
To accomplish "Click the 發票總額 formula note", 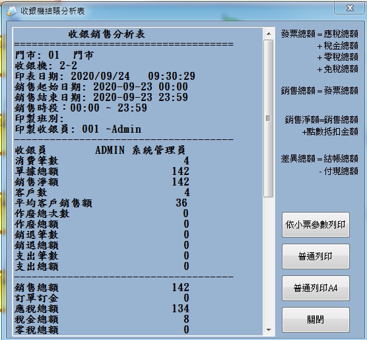I will tap(319, 51).
